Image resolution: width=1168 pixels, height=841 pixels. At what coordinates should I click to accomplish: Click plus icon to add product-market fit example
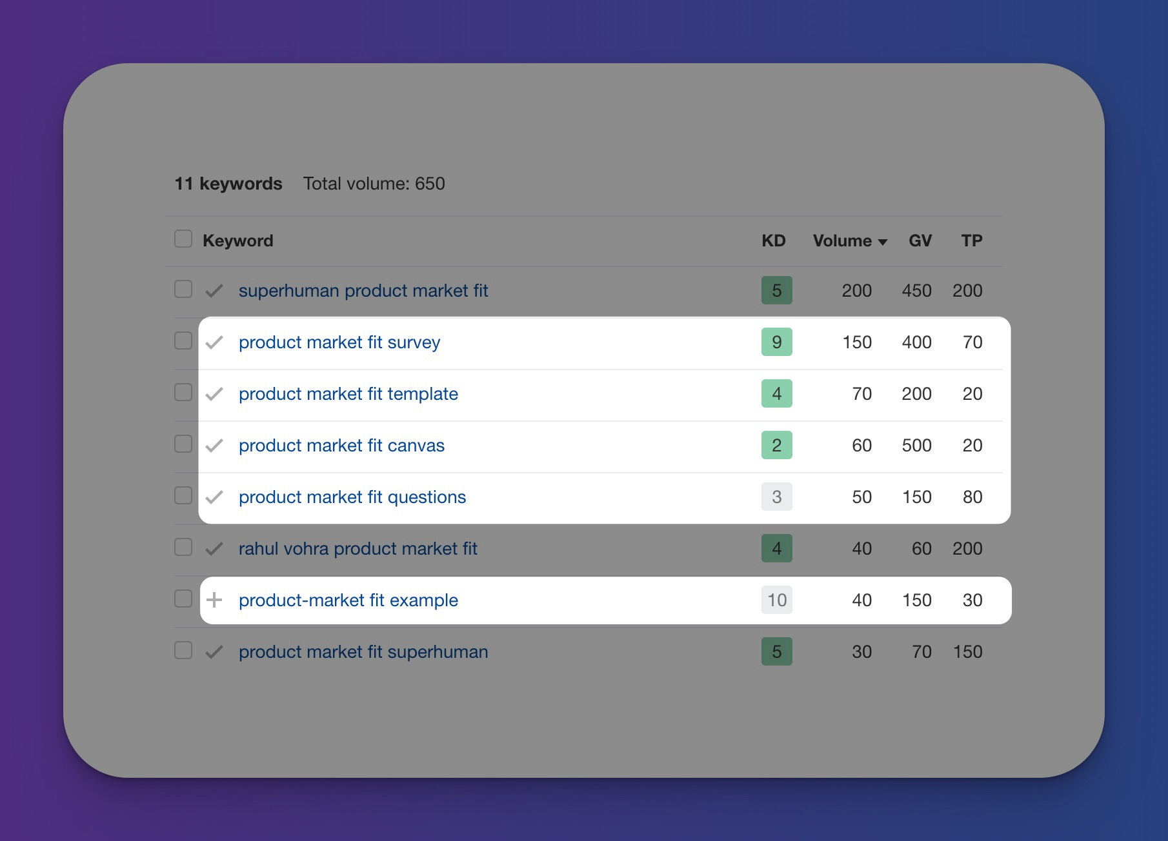click(x=214, y=600)
